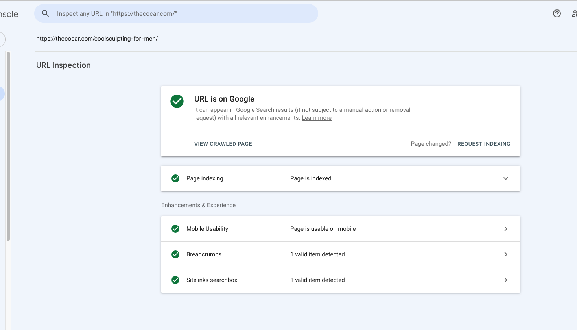
Task: Click the left sidebar vertical scrollbar
Action: point(8,146)
